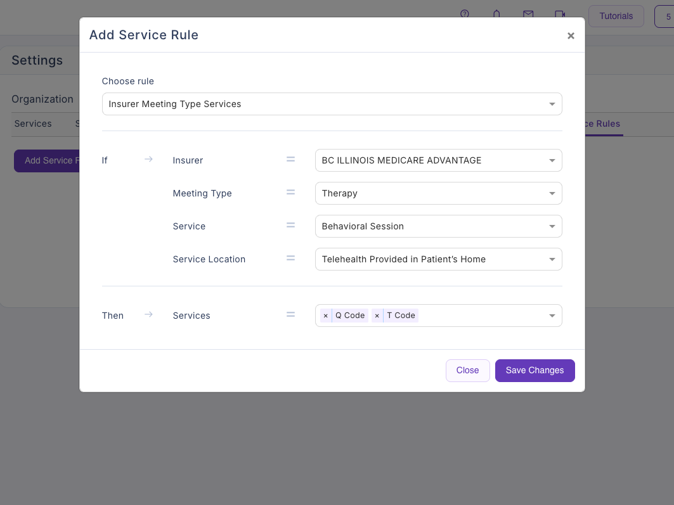Remove the Q Code tag
The width and height of the screenshot is (674, 505).
pos(326,316)
